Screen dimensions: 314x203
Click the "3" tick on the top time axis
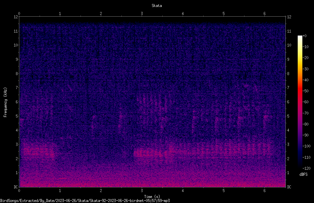[142, 14]
